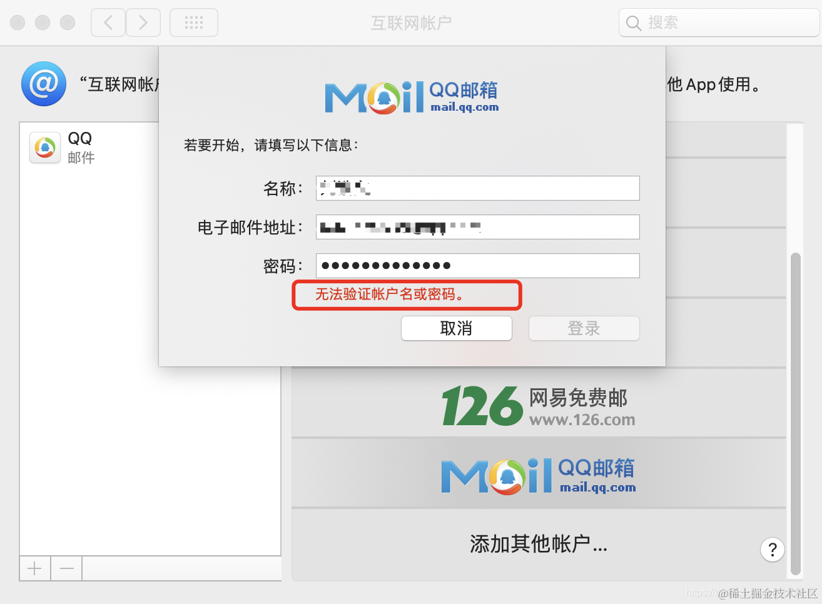This screenshot has width=822, height=604.
Task: Click the 密码 password field
Action: point(478,266)
